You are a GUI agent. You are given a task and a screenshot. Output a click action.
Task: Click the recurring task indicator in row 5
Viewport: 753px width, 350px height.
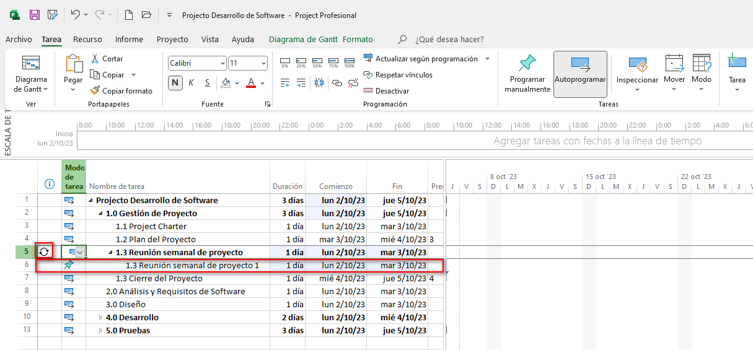pos(44,252)
